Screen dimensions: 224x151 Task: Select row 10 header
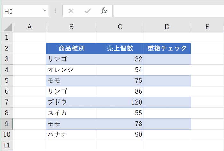pyautogui.click(x=7, y=135)
